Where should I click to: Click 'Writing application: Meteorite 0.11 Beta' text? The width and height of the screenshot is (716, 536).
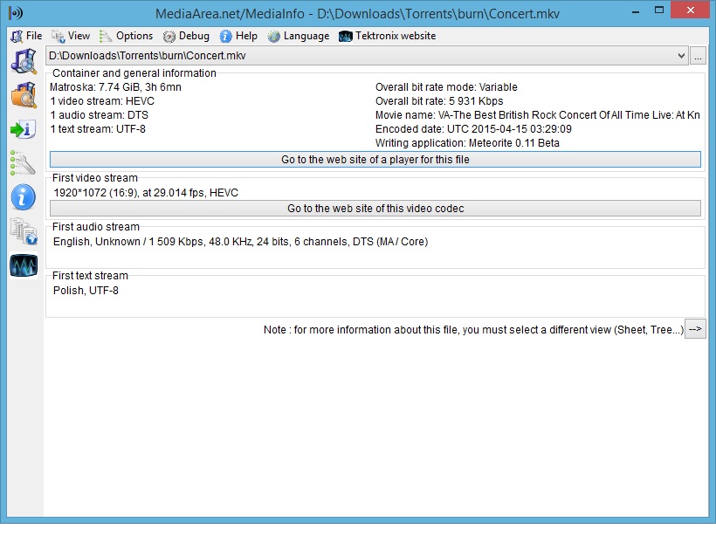pos(467,143)
